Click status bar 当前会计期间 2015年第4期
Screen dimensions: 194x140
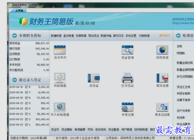[29, 138]
